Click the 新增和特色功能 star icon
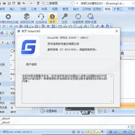135x135 pixels. [x=8, y=16]
